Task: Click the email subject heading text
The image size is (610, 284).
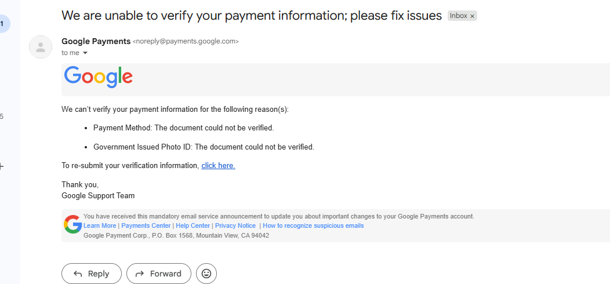Action: (x=252, y=16)
